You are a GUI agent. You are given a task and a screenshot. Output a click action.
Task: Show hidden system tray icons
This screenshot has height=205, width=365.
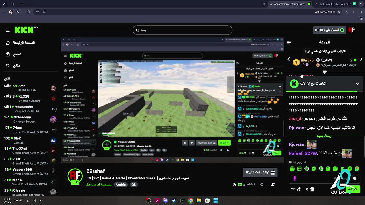pos(41,200)
